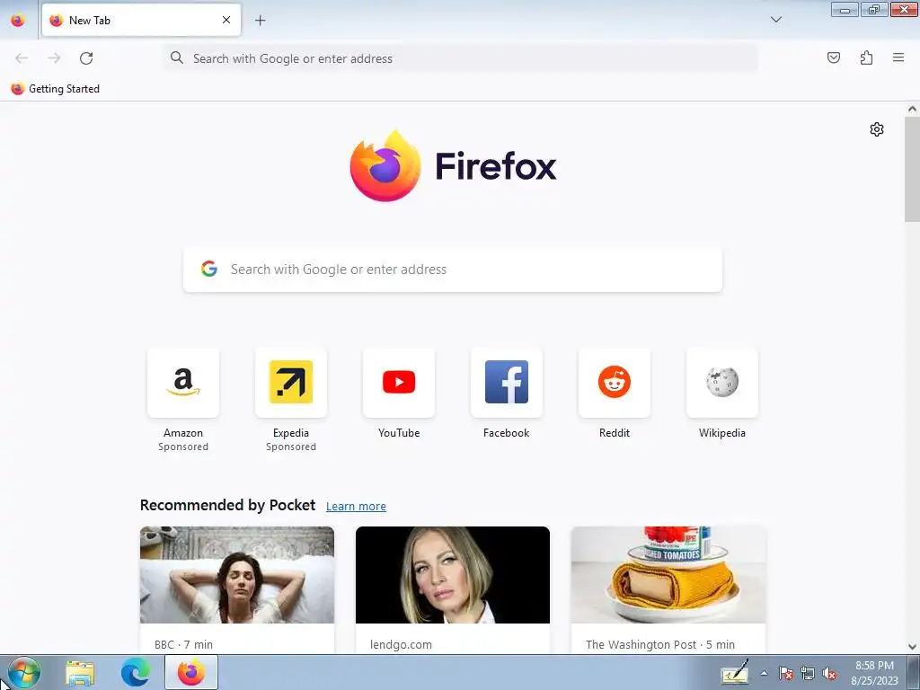Open the BBC 7 min story thumbnail
Image resolution: width=920 pixels, height=690 pixels.
[x=237, y=575]
